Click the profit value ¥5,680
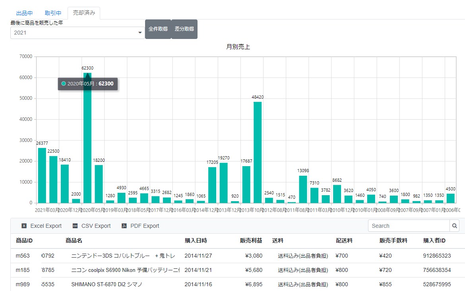Screen dimensions: 465x291 254,270
